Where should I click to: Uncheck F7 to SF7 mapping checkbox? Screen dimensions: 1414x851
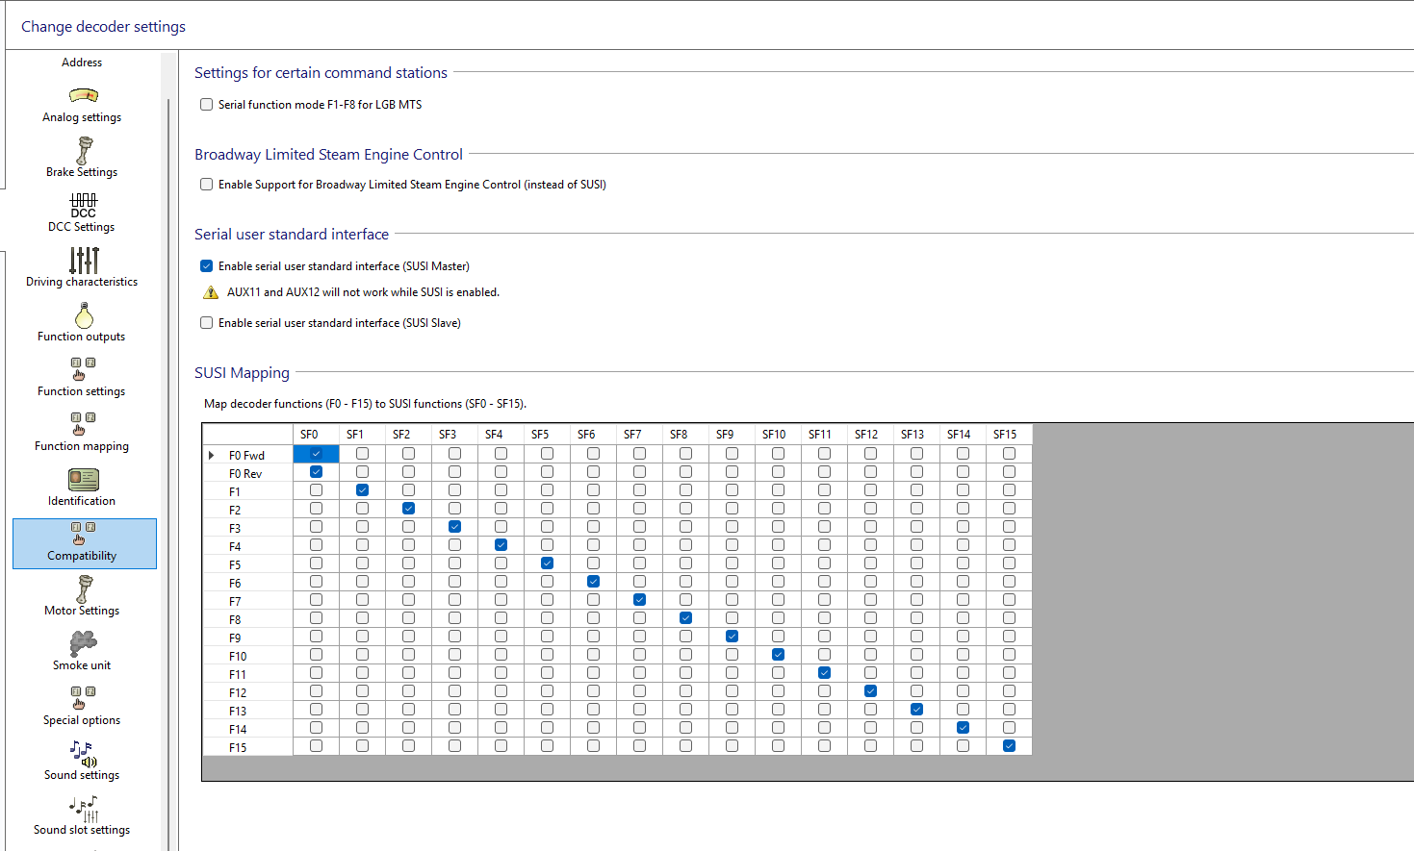639,600
